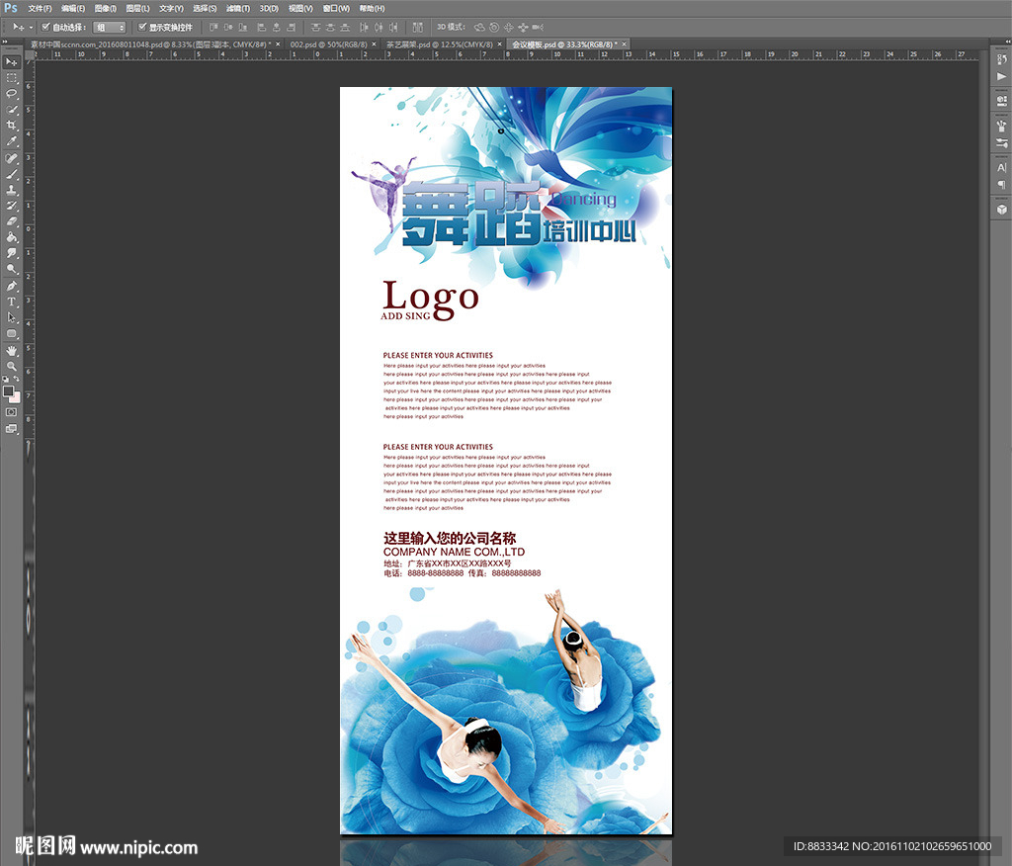Toggle Quick Mask mode
This screenshot has width=1012, height=866.
point(12,412)
